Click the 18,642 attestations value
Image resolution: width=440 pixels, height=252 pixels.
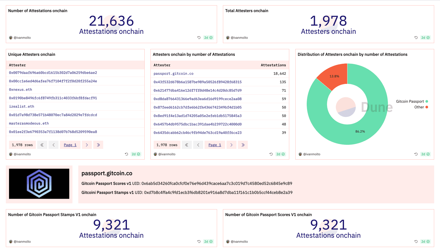coord(280,74)
